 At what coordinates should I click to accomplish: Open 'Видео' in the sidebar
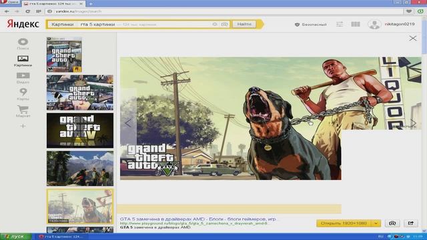coord(23,78)
